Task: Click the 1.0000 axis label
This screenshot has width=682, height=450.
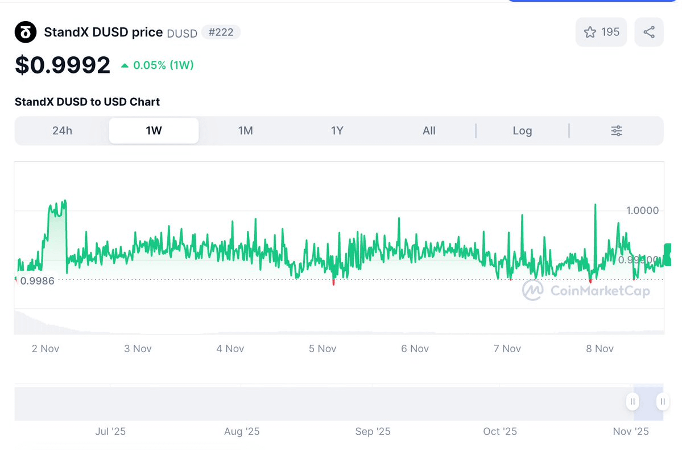Action: pyautogui.click(x=642, y=210)
